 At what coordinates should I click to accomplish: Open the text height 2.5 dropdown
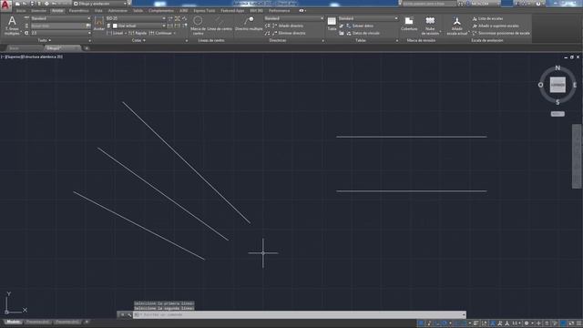(x=61, y=33)
